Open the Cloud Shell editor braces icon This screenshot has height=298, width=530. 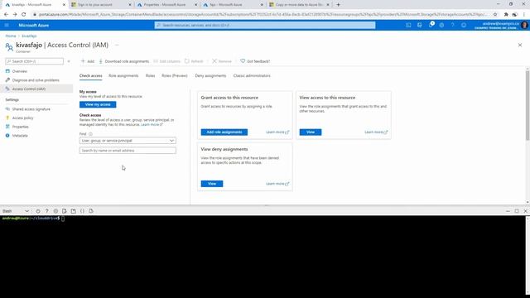(x=82, y=211)
